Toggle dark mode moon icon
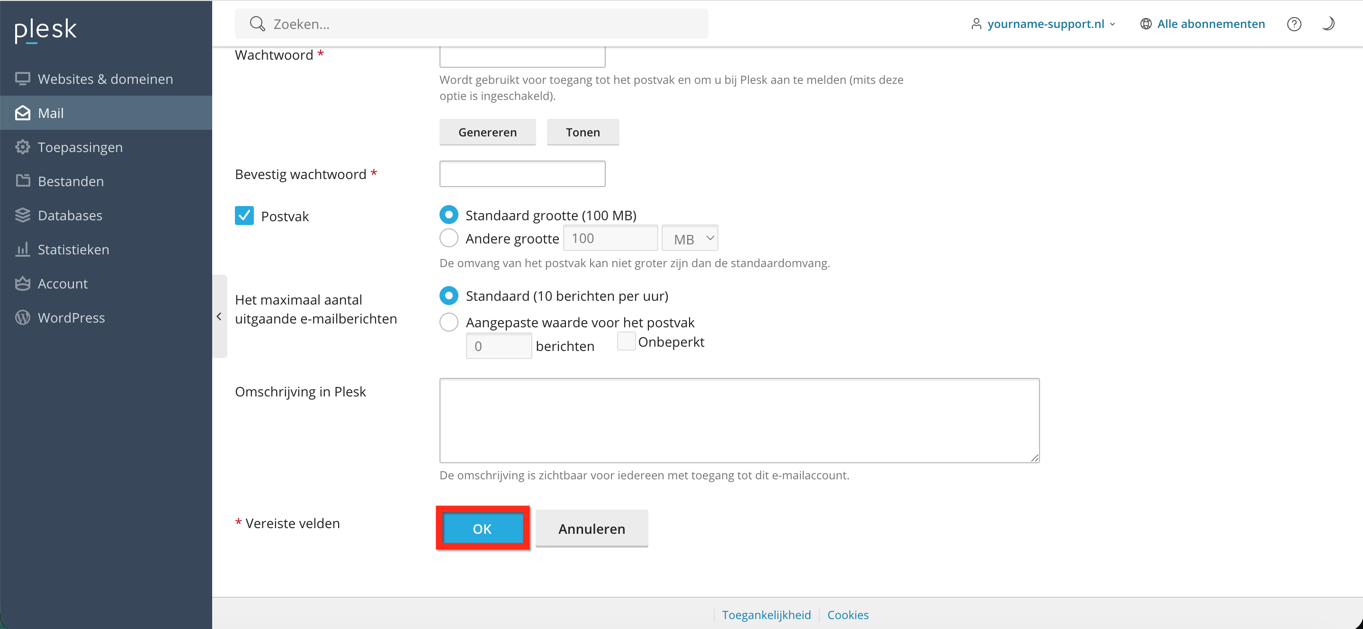Image resolution: width=1363 pixels, height=629 pixels. coord(1327,24)
